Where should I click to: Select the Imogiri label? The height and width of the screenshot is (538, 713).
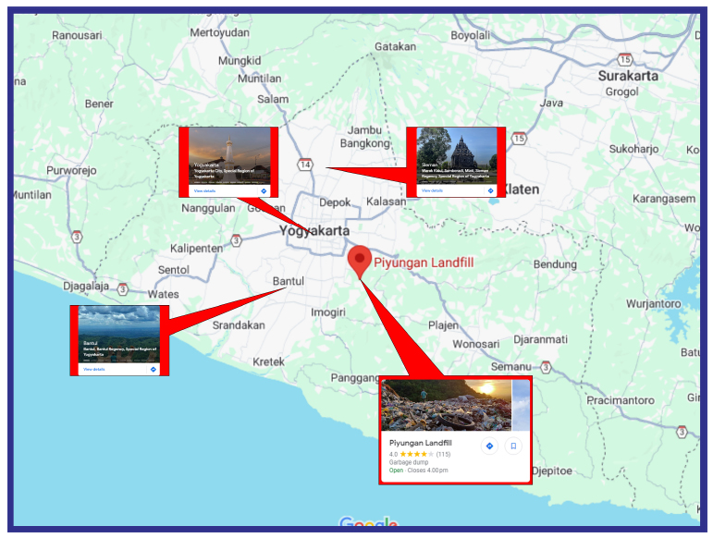(x=328, y=312)
